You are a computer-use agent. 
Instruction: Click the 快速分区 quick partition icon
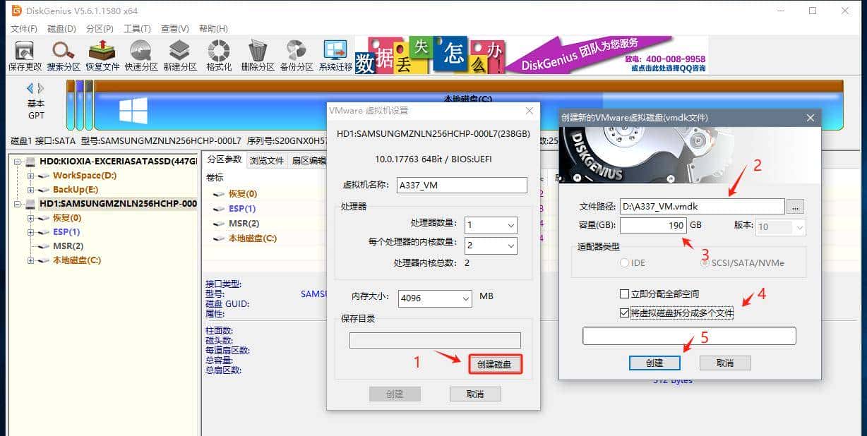pyautogui.click(x=140, y=55)
